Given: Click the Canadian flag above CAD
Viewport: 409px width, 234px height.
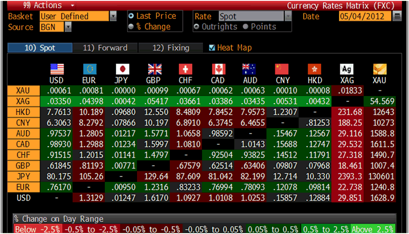Looking at the screenshot, I should (x=218, y=69).
